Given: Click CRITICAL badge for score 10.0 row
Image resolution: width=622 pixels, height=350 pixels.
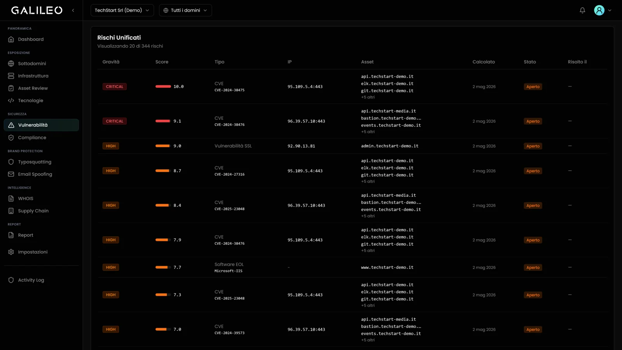Looking at the screenshot, I should point(114,87).
